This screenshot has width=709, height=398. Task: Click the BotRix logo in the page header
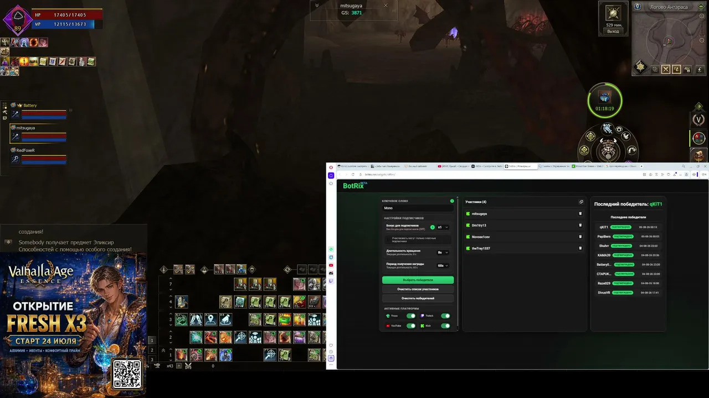(354, 186)
